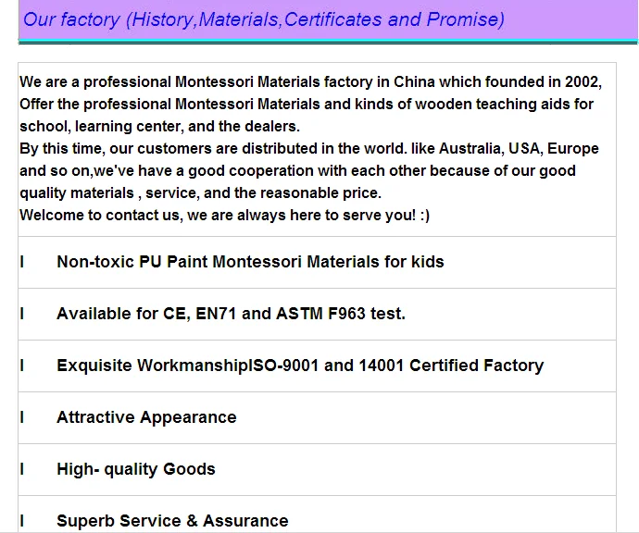Select the "Available for CE, EN71" row
639x533 pixels.
click(x=231, y=314)
